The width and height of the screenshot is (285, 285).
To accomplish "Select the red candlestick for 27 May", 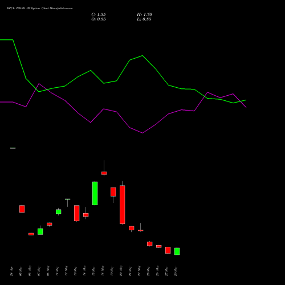I will (168, 250).
